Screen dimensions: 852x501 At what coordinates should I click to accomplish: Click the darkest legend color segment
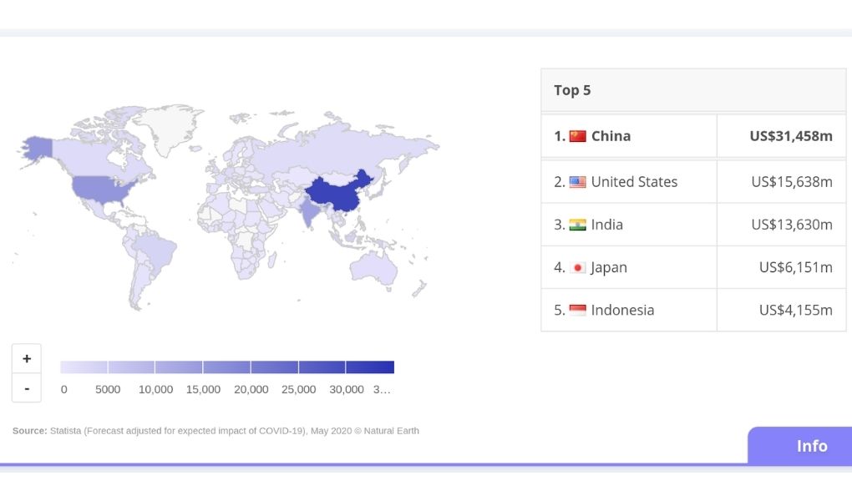point(370,366)
